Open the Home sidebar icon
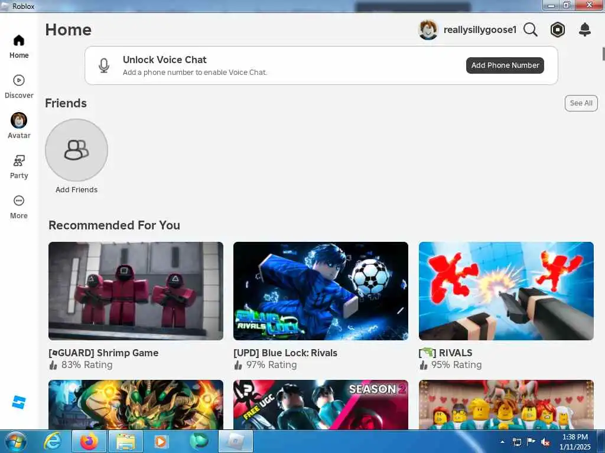Viewport: 605px width, 453px height. (19, 41)
